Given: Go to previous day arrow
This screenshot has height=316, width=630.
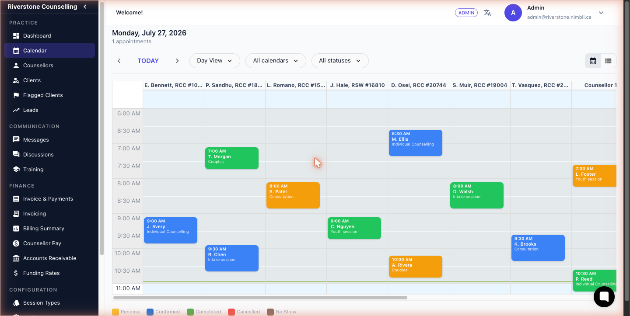Looking at the screenshot, I should pos(119,61).
